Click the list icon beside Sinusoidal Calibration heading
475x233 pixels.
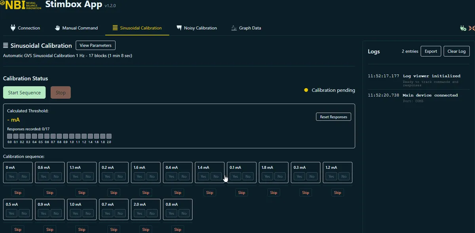tap(6, 45)
